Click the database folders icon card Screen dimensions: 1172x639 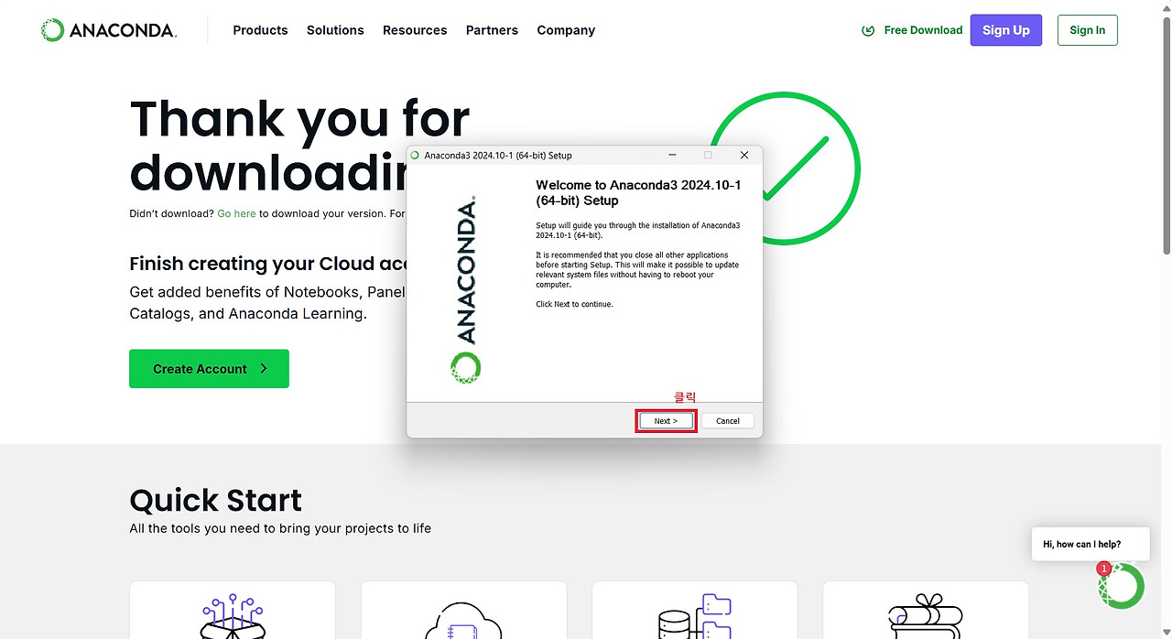click(x=695, y=610)
